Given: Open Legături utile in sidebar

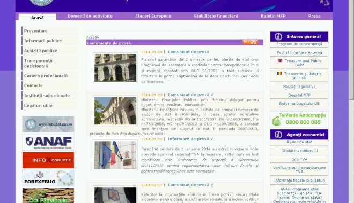Looking at the screenshot, I should (x=49, y=105).
